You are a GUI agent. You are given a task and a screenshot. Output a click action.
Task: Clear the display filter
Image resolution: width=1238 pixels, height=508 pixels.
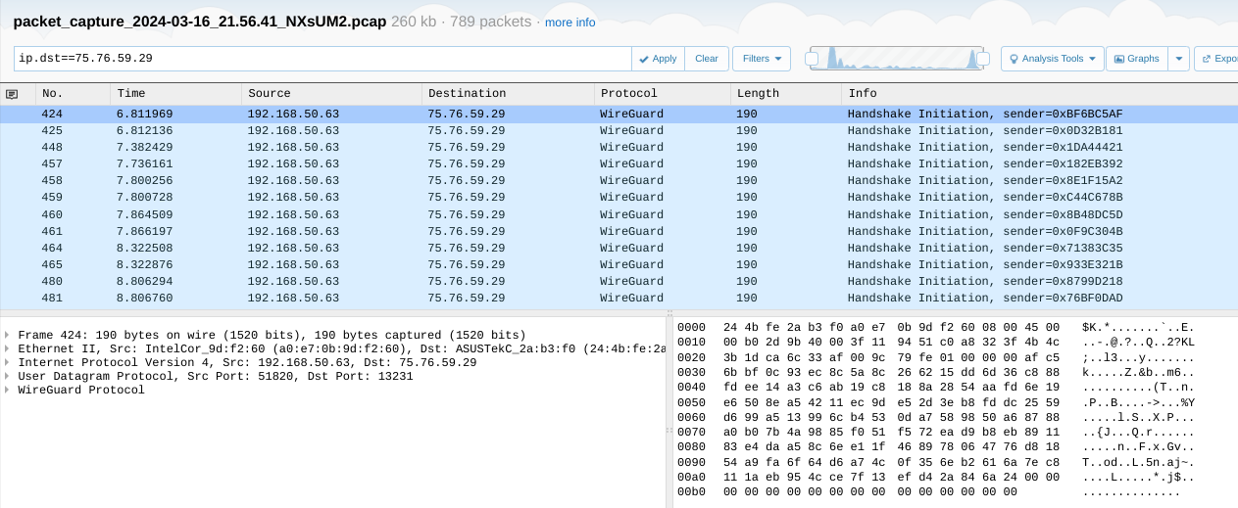point(707,59)
